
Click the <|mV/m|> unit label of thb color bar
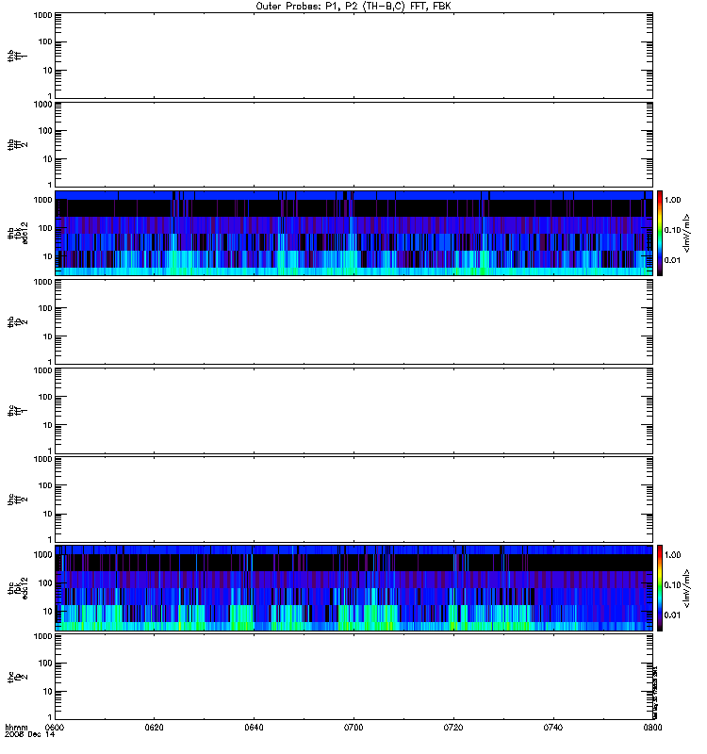tap(687, 233)
